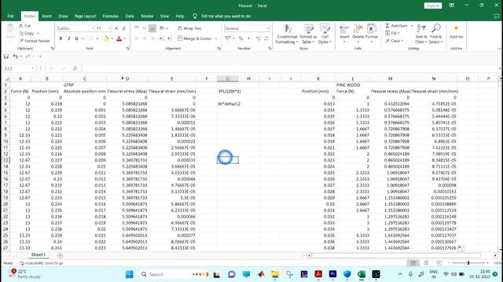Switch to the Data tab
Image resolution: width=503 pixels, height=282 pixels.
pyautogui.click(x=130, y=16)
